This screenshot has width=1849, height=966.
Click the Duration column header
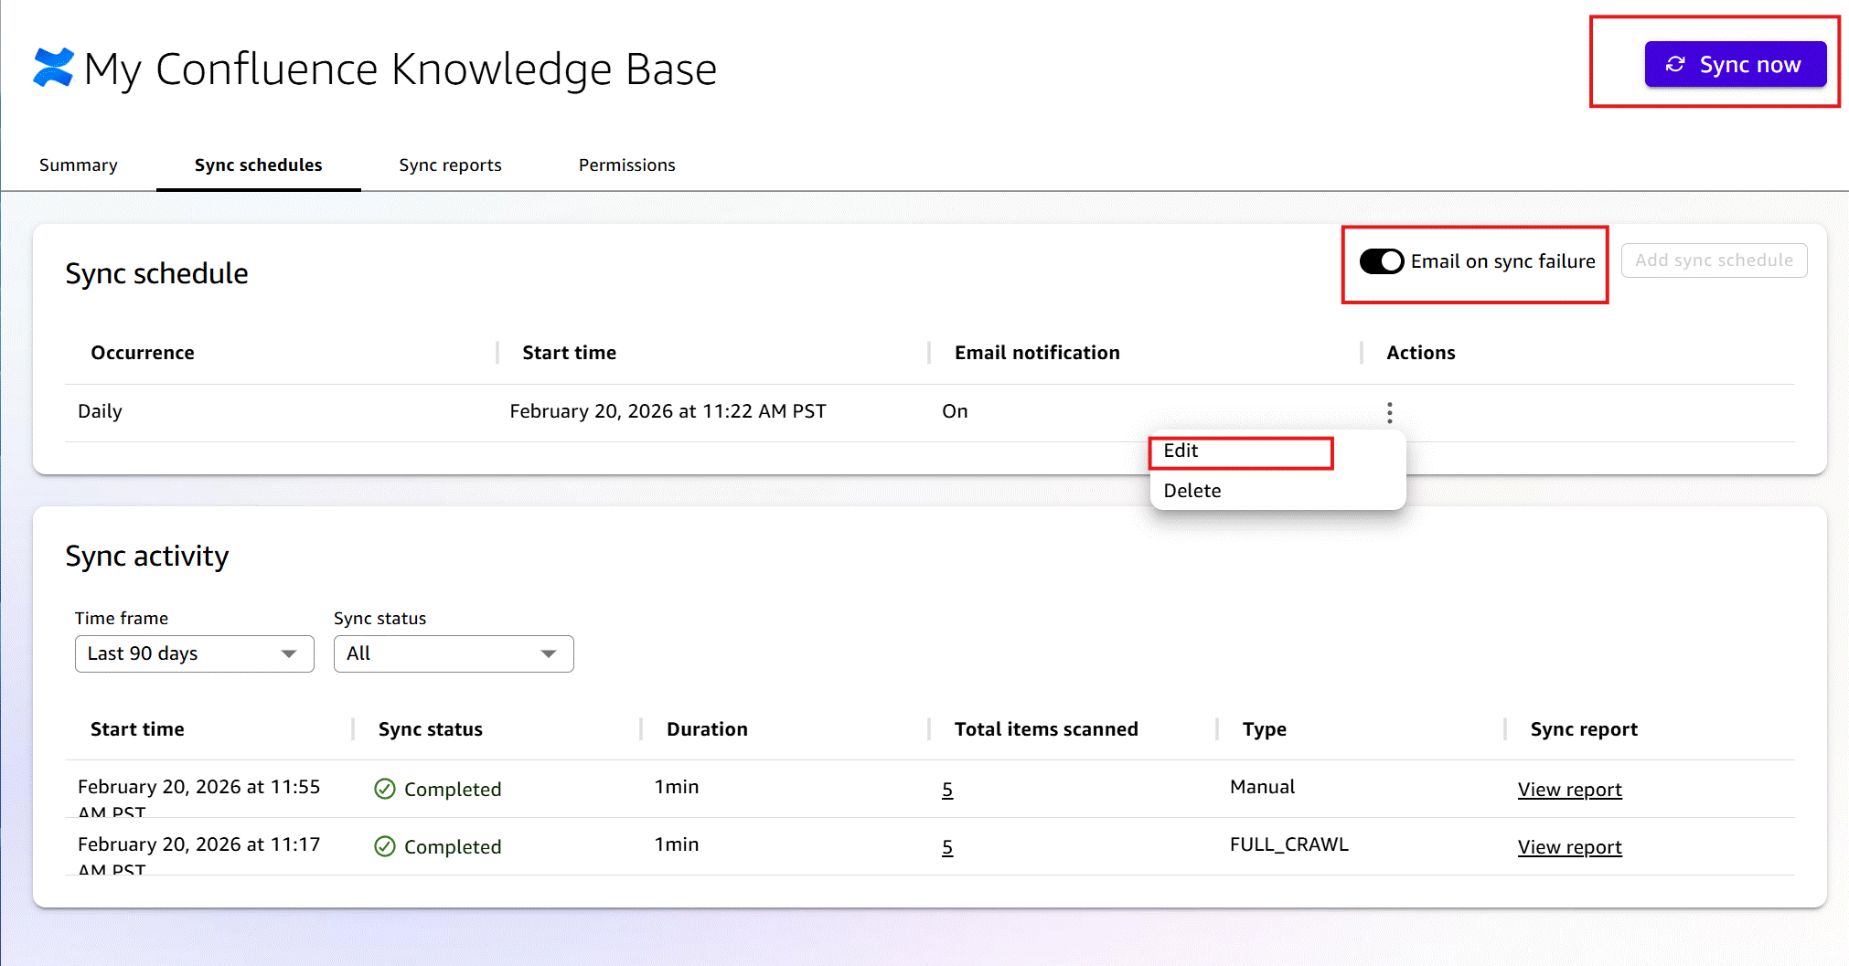pyautogui.click(x=707, y=729)
